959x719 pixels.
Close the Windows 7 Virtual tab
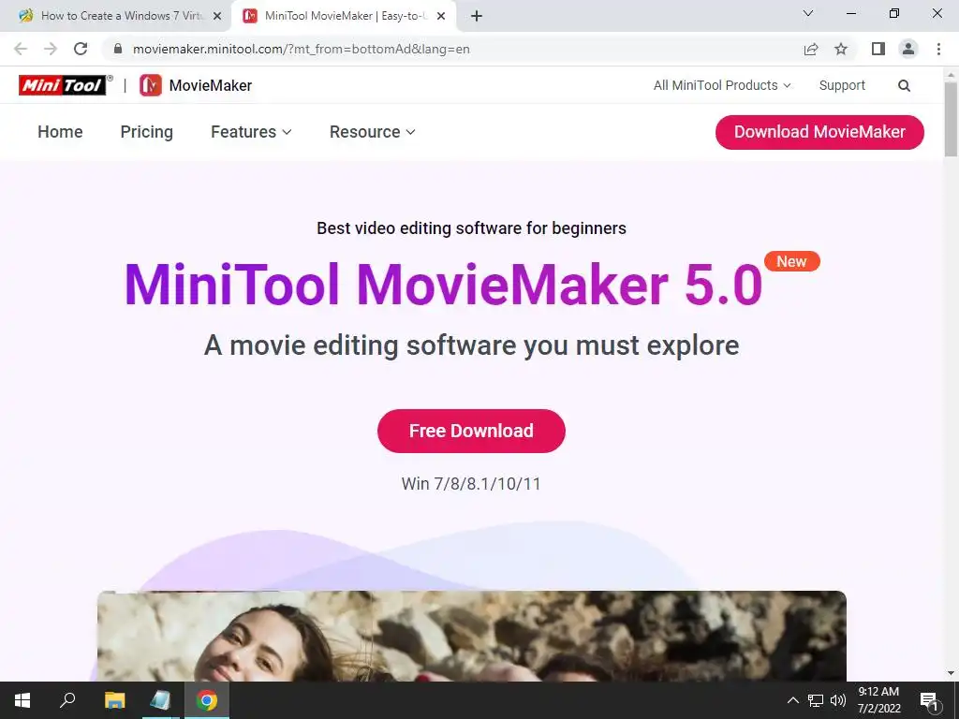pyautogui.click(x=217, y=17)
